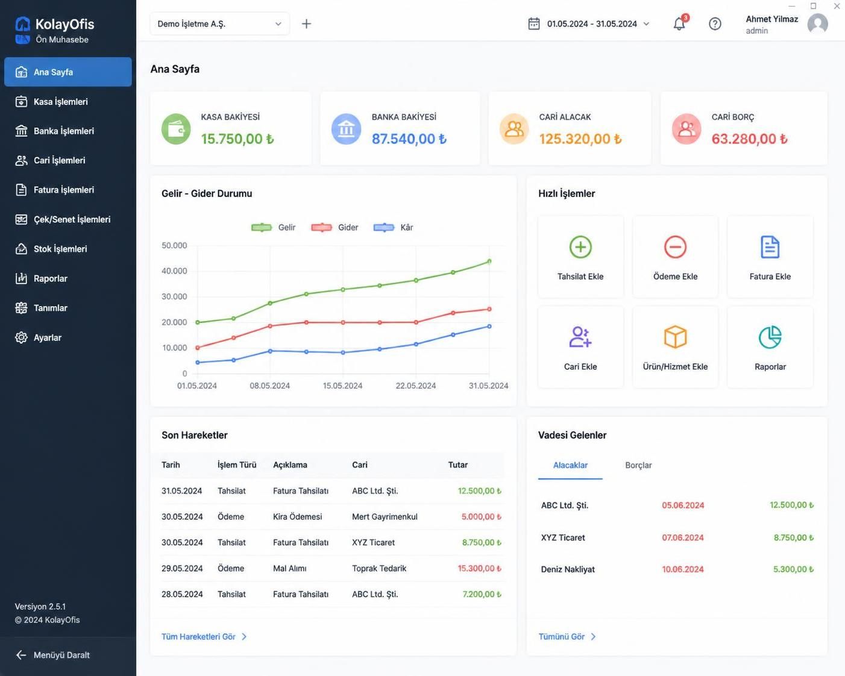Open Çek/Senet İşlemleri menu item
This screenshot has height=676, width=845.
pyautogui.click(x=68, y=219)
